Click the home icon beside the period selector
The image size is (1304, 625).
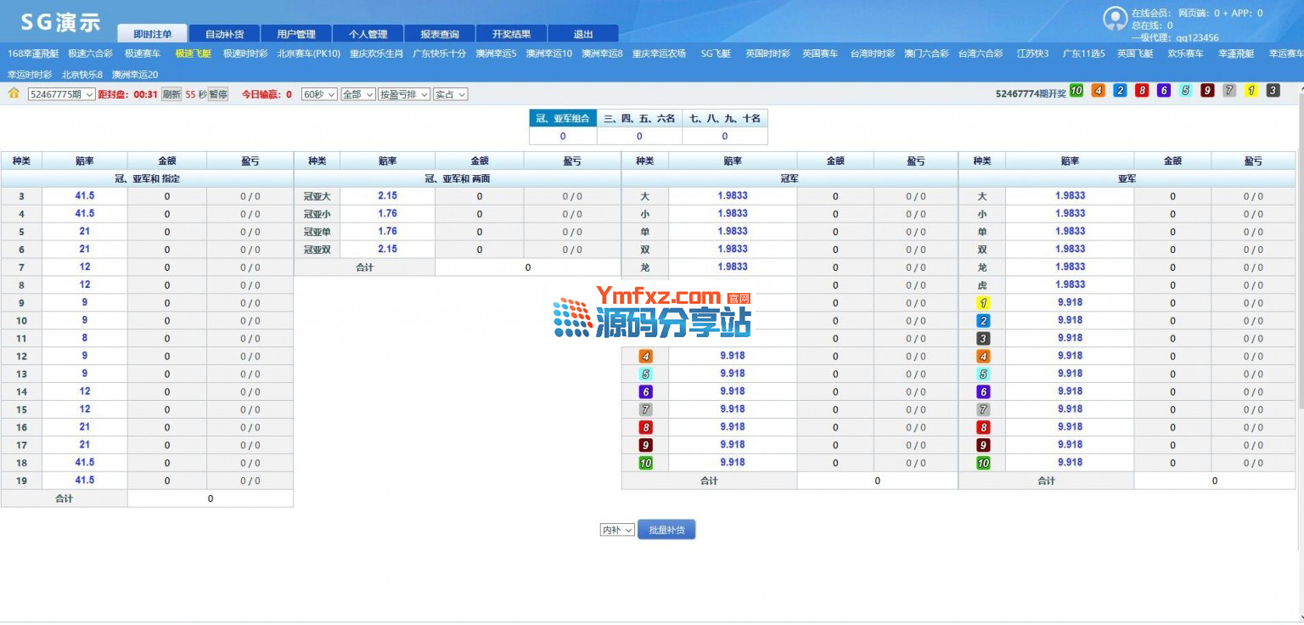[14, 94]
